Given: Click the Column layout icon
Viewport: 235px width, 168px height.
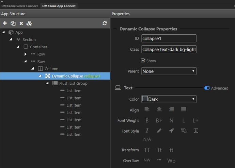Looking at the screenshot, I should click(x=40, y=69).
